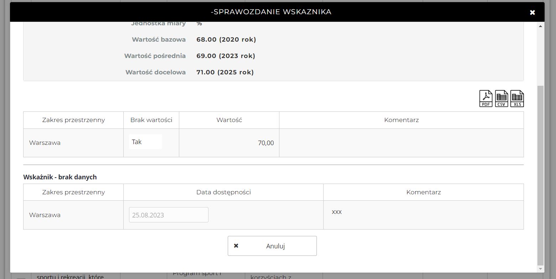Click the 'Data dostępności' column header
Screen dimensions: 556x279
click(223, 192)
